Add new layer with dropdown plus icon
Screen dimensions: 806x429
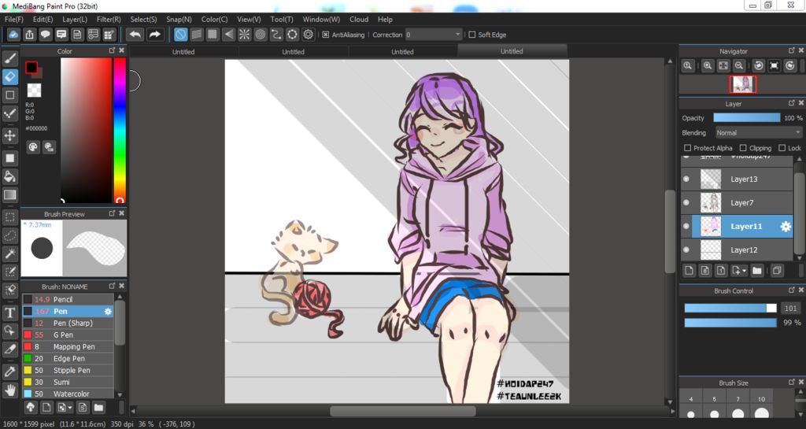tap(739, 270)
